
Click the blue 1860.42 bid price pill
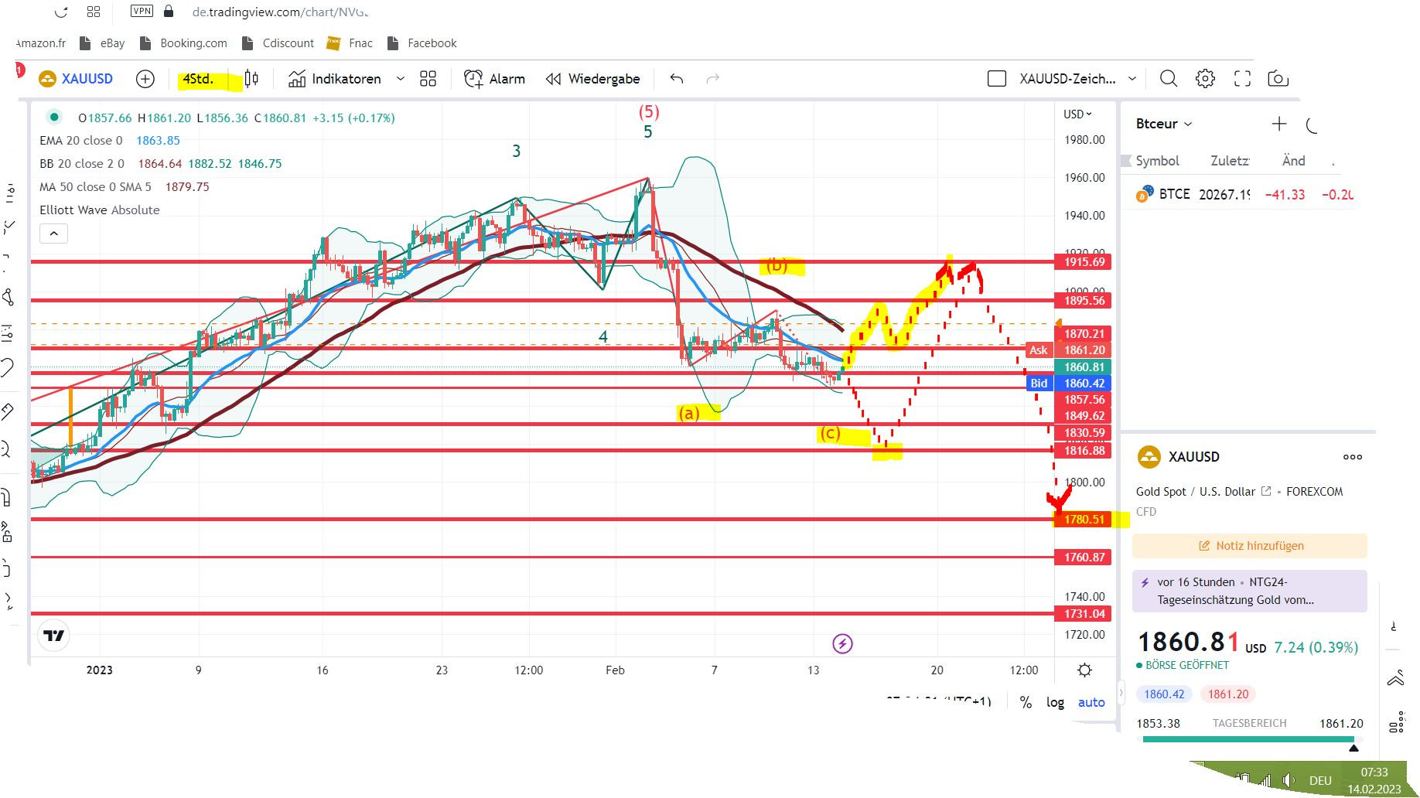[1164, 694]
